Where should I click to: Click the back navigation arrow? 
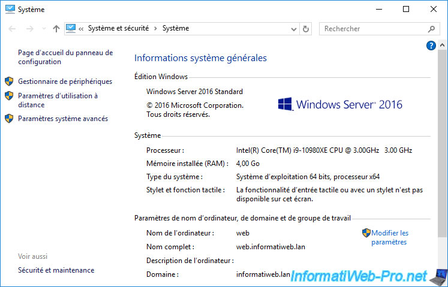tap(12, 29)
